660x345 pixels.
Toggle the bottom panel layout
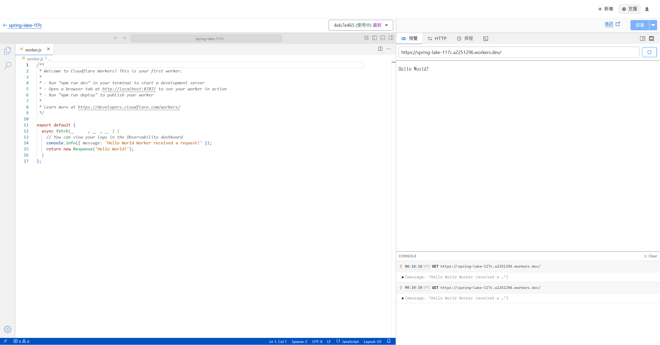(383, 38)
